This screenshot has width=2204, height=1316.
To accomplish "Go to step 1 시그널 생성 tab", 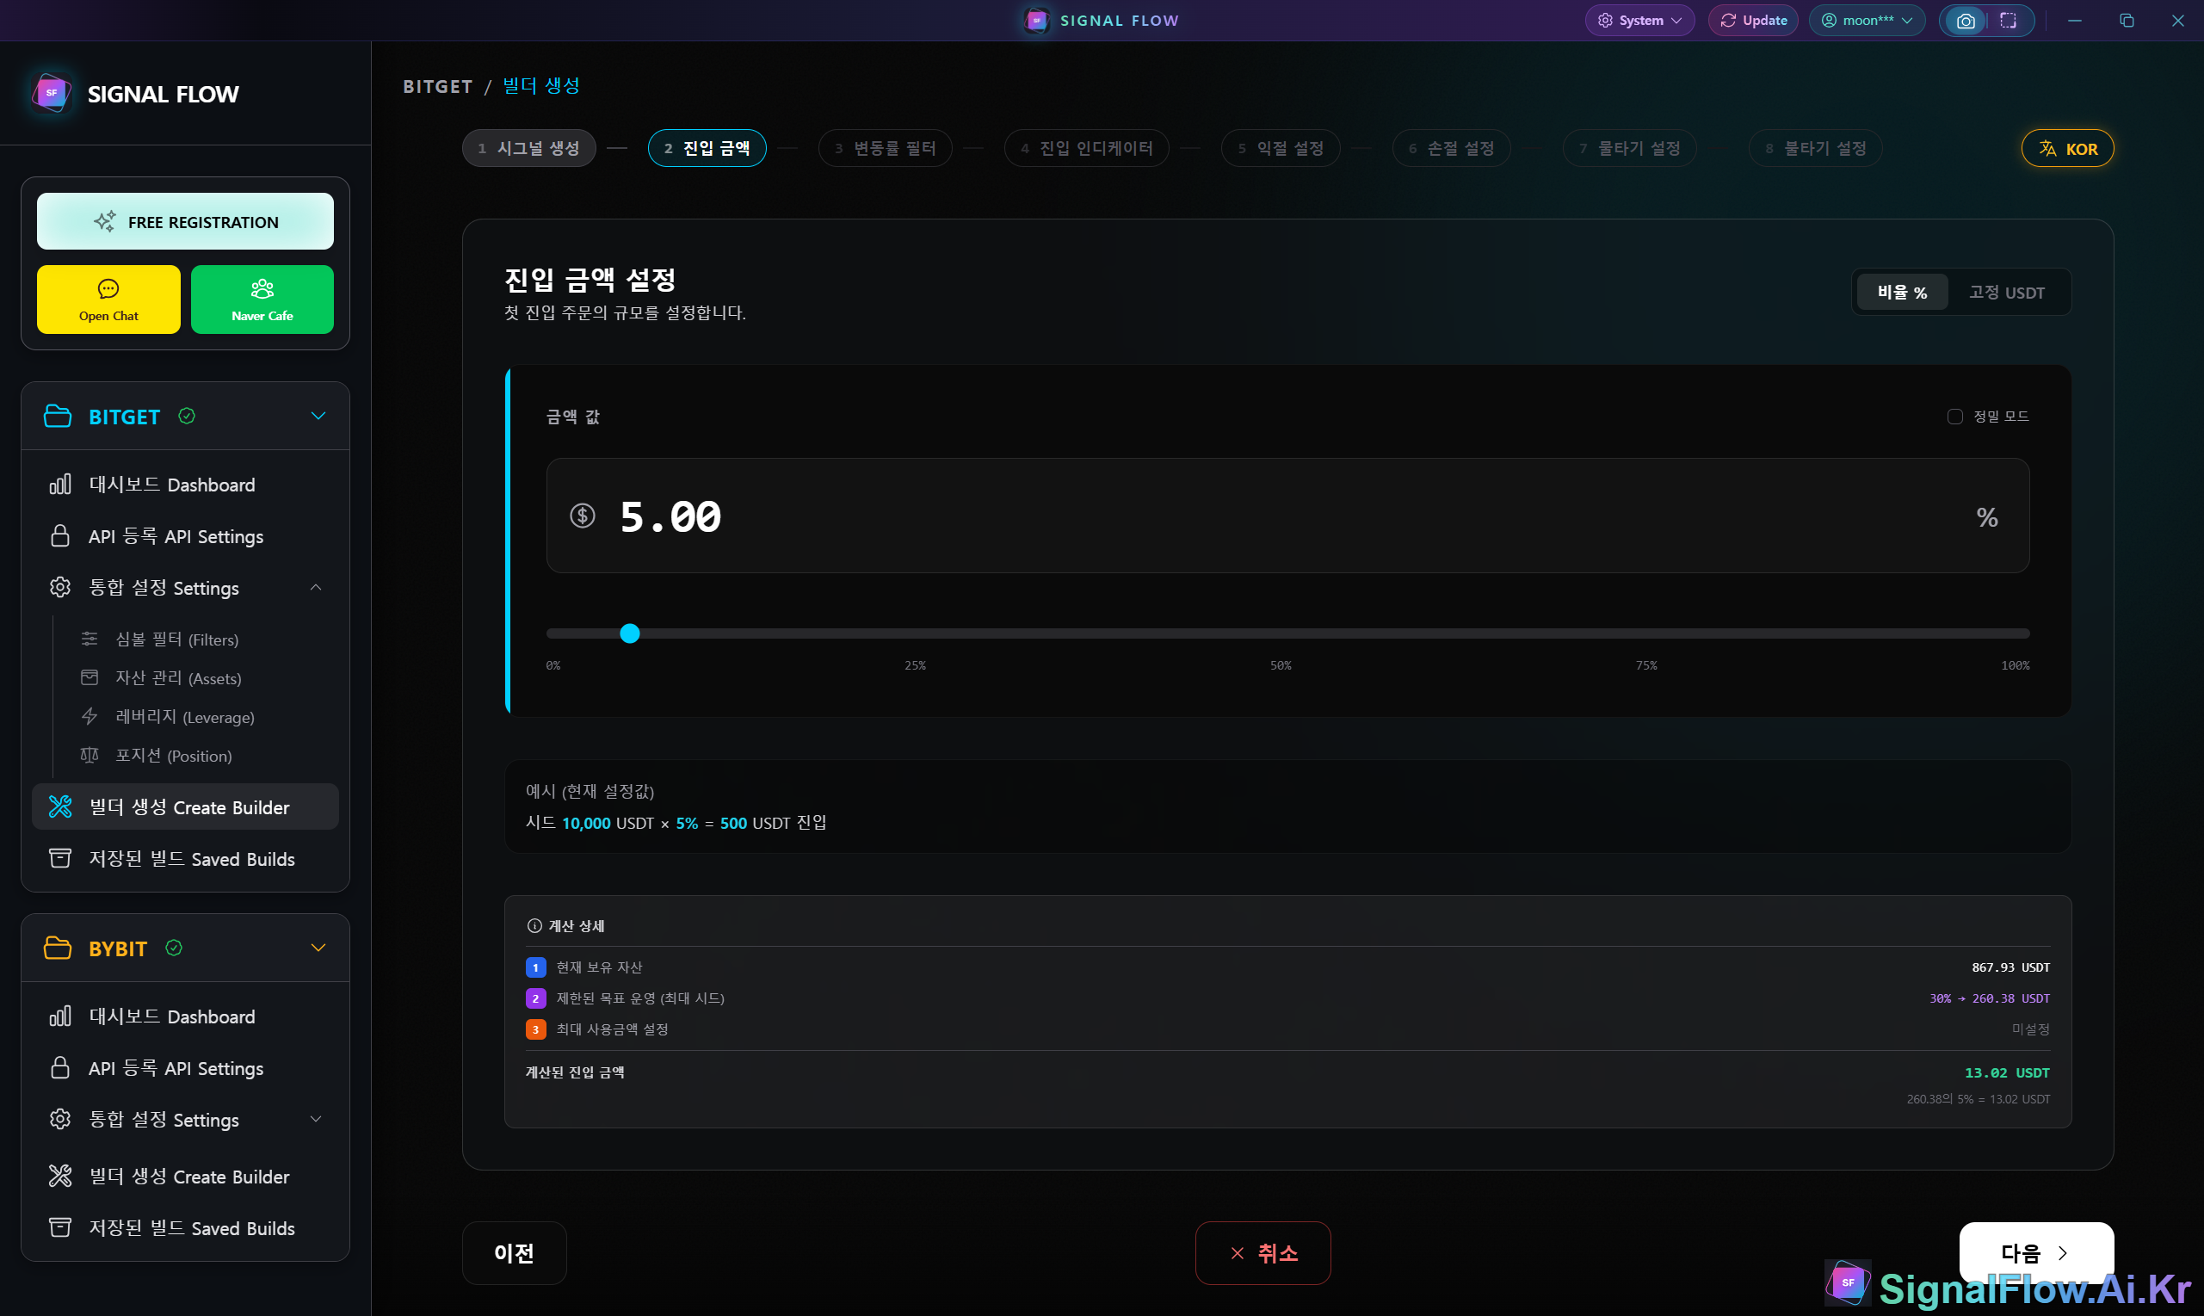I will tap(529, 148).
